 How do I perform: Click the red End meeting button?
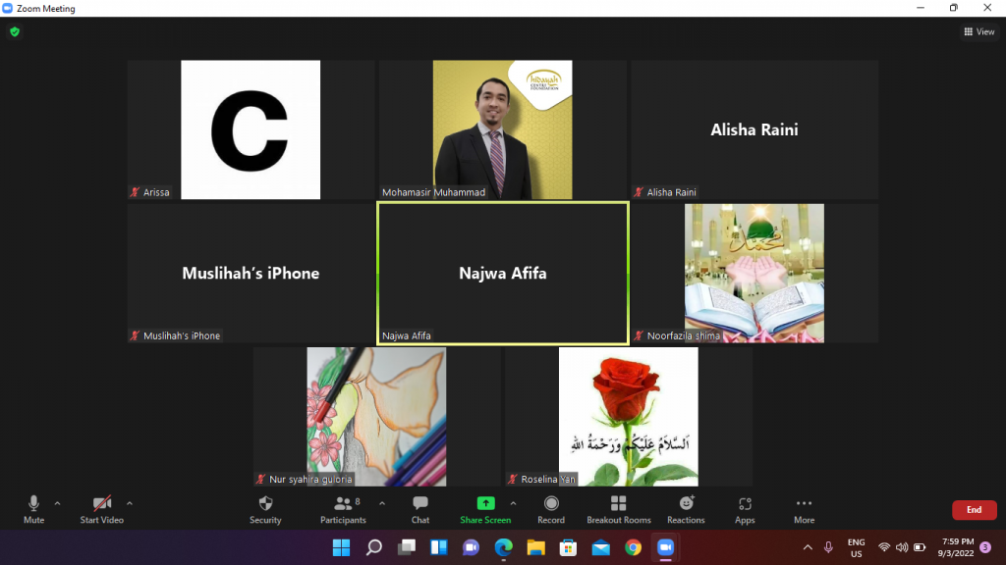tap(974, 510)
